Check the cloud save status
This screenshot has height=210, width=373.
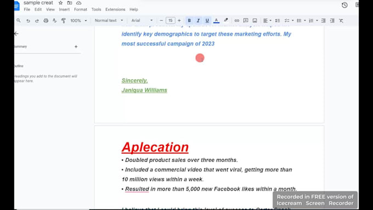79,3
